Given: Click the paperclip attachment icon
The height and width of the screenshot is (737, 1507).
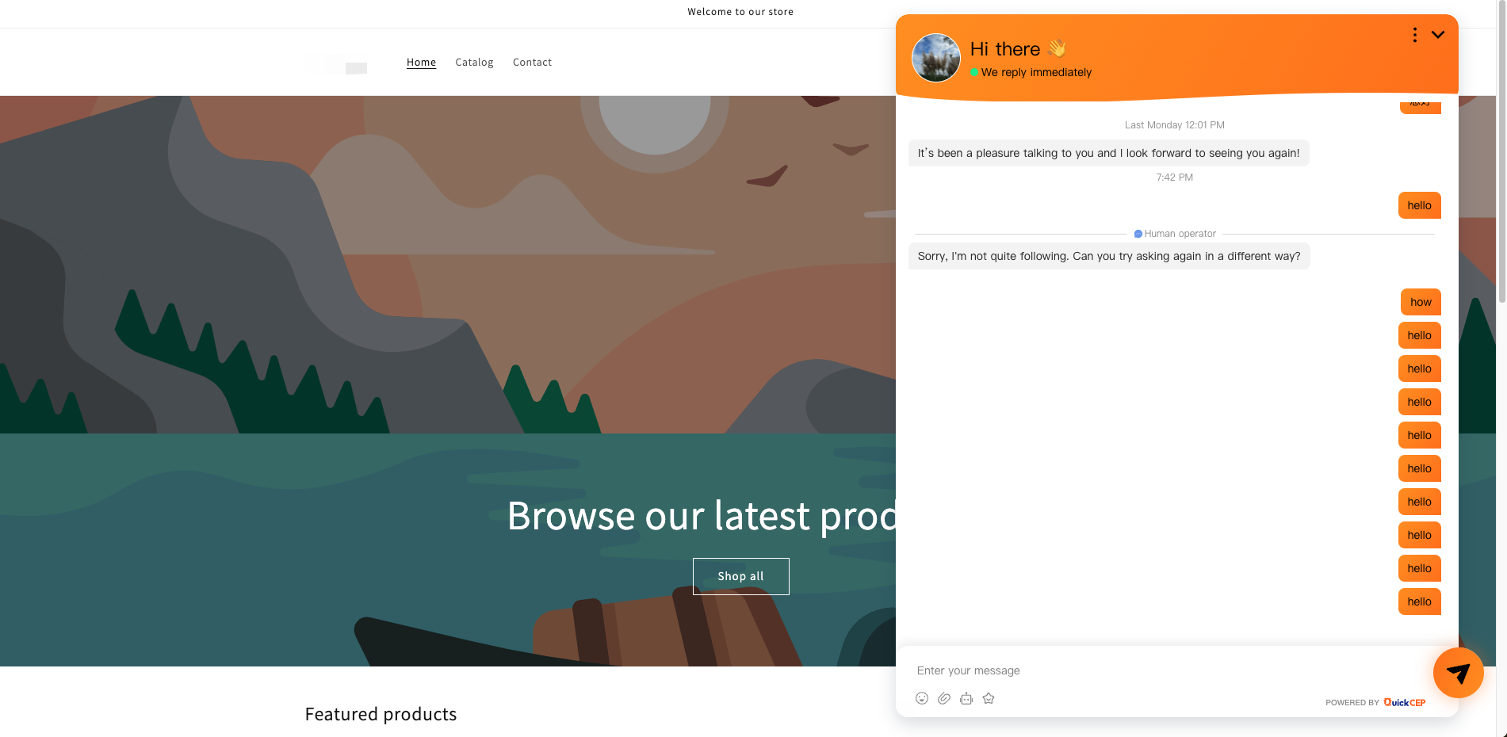Looking at the screenshot, I should point(944,698).
